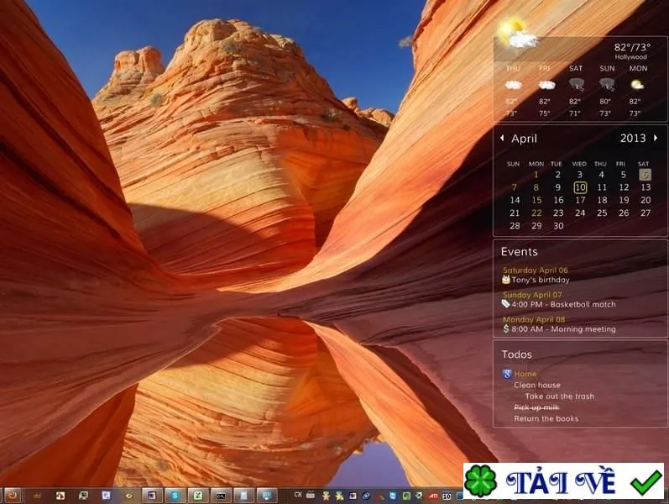Open Firefox from the taskbar
669x504 pixels.
(13, 496)
